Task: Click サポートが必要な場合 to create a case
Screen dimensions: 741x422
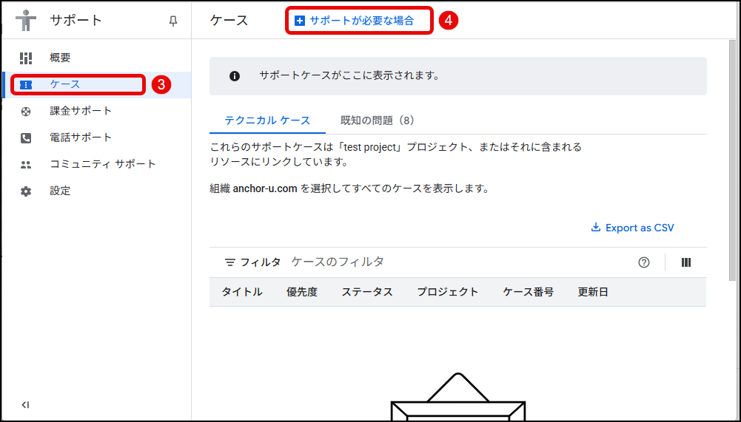Action: point(355,21)
